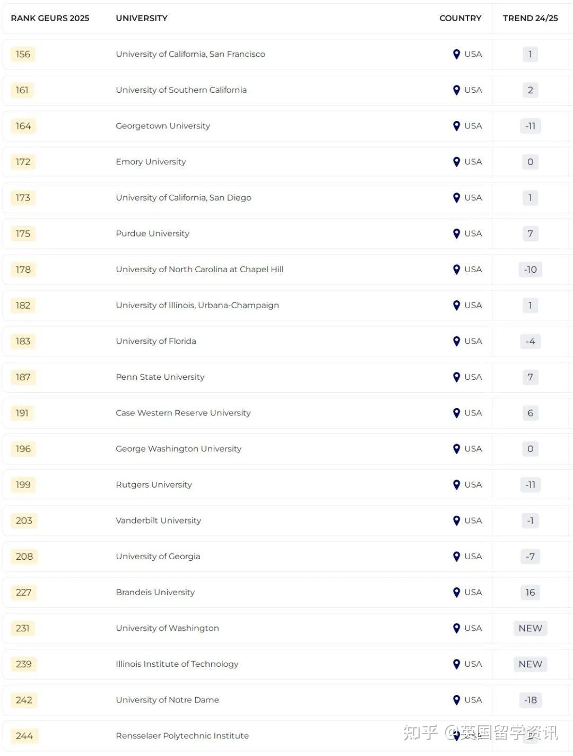Click the NEW trend badge for University of Washington
Screen dimensions: 573x756
[530, 628]
